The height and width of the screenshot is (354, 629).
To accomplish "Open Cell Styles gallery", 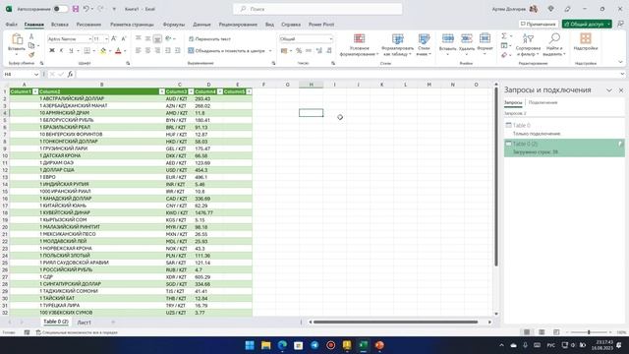I will (424, 45).
